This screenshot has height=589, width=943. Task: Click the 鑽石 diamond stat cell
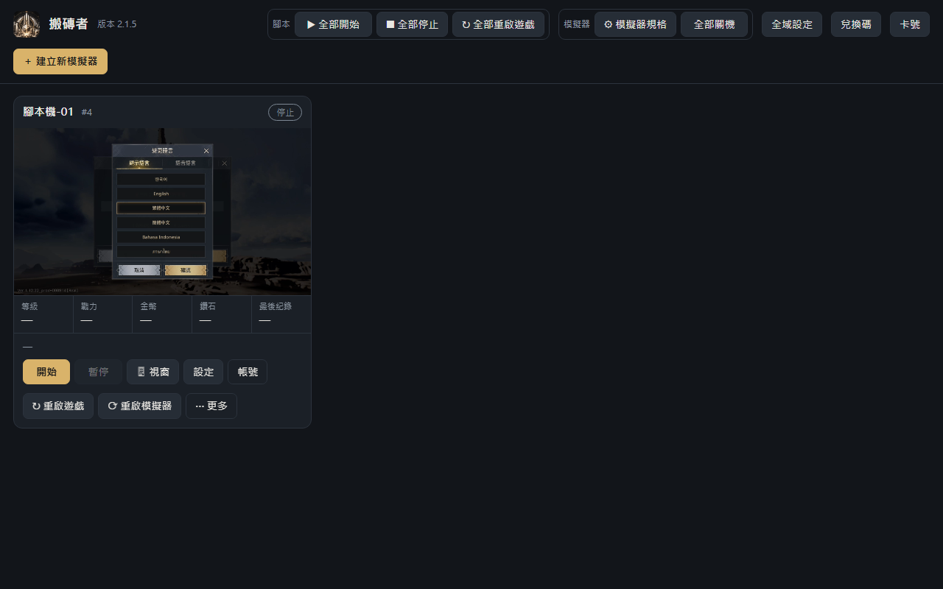[x=222, y=314]
